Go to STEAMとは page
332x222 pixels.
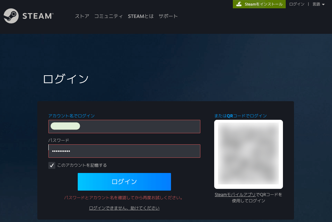point(141,16)
